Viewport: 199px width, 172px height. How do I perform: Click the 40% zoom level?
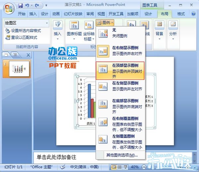coord(135,167)
